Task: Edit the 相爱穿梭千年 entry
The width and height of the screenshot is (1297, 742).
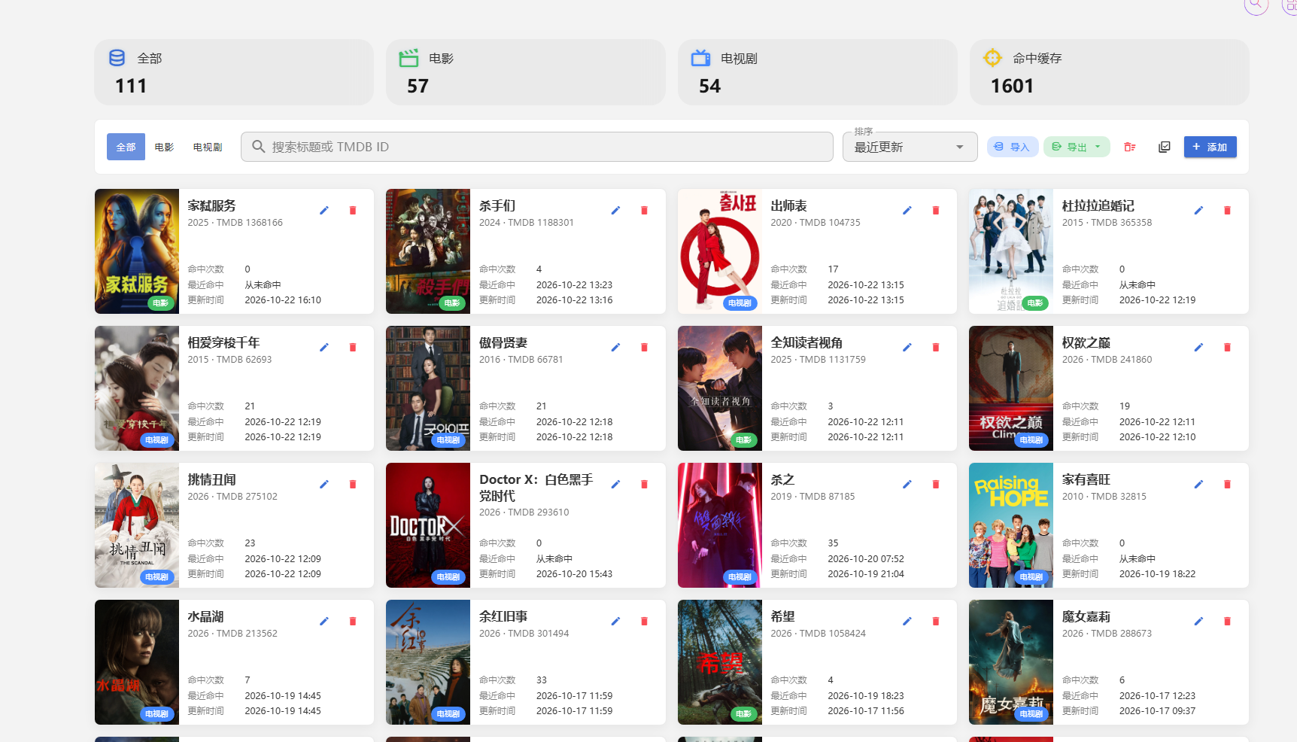Action: [324, 348]
